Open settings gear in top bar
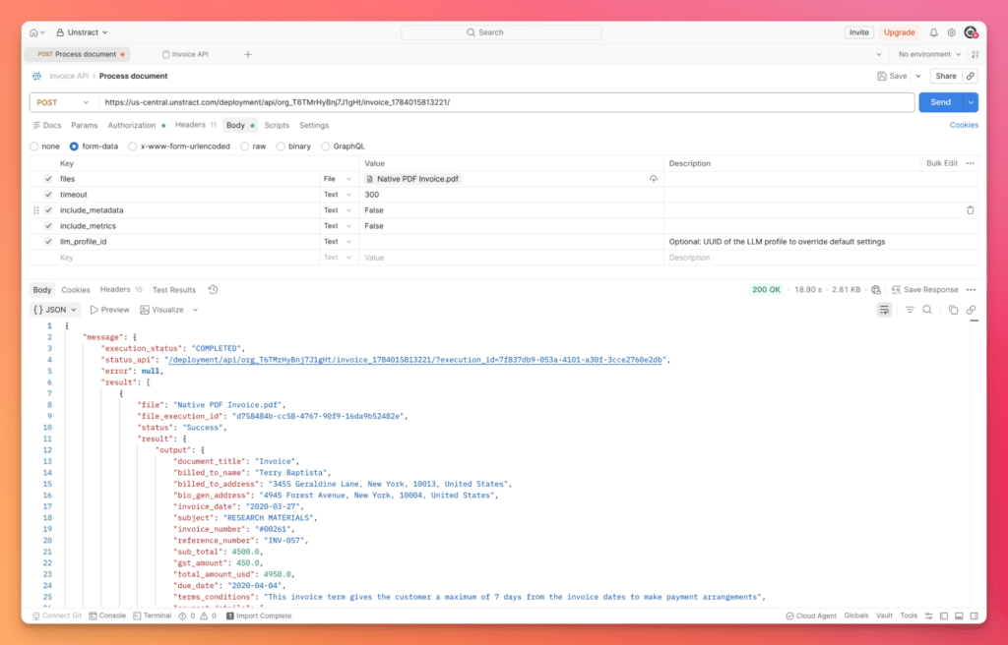1008x645 pixels. 952,32
